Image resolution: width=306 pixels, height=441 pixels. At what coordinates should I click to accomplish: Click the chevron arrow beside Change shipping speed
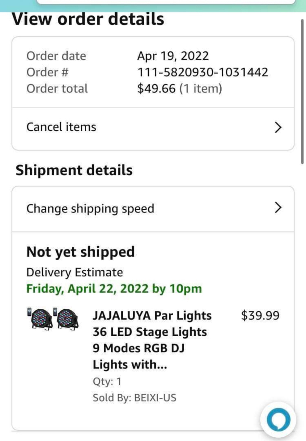coord(278,208)
